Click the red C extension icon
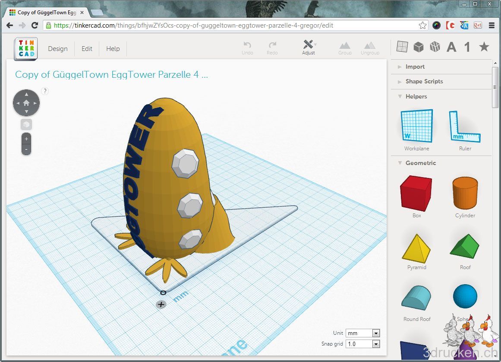The width and height of the screenshot is (501, 362). tap(450, 25)
